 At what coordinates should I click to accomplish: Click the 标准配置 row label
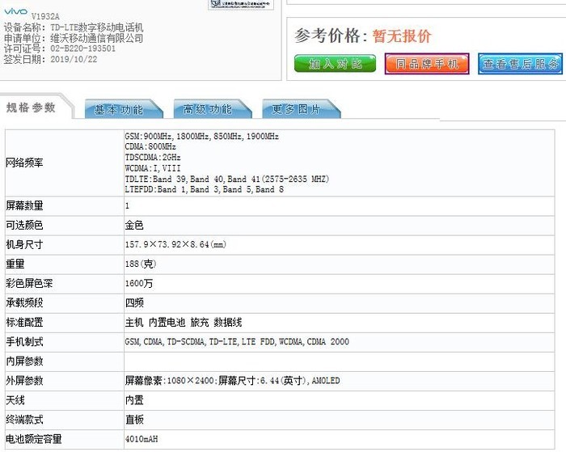pos(24,322)
